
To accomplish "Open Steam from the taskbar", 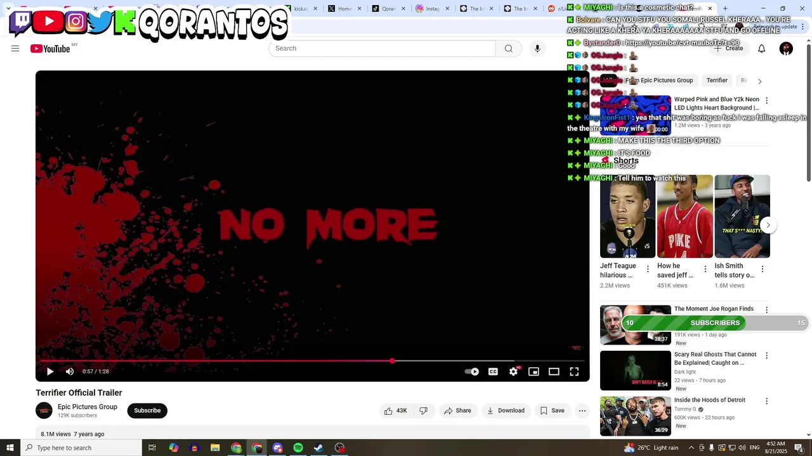I will pyautogui.click(x=318, y=448).
